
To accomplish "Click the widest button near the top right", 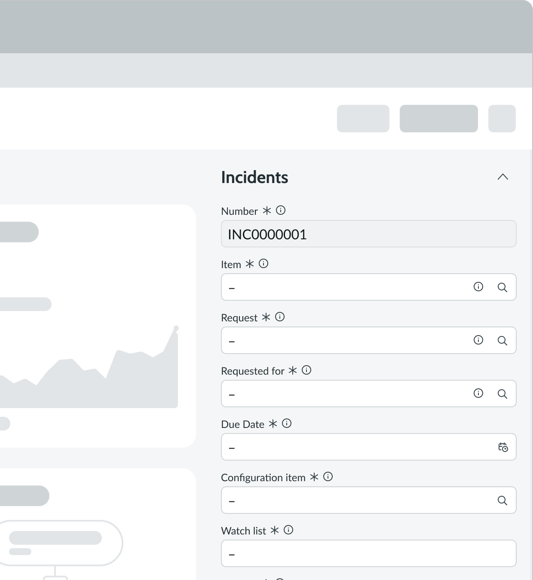I will (438, 119).
